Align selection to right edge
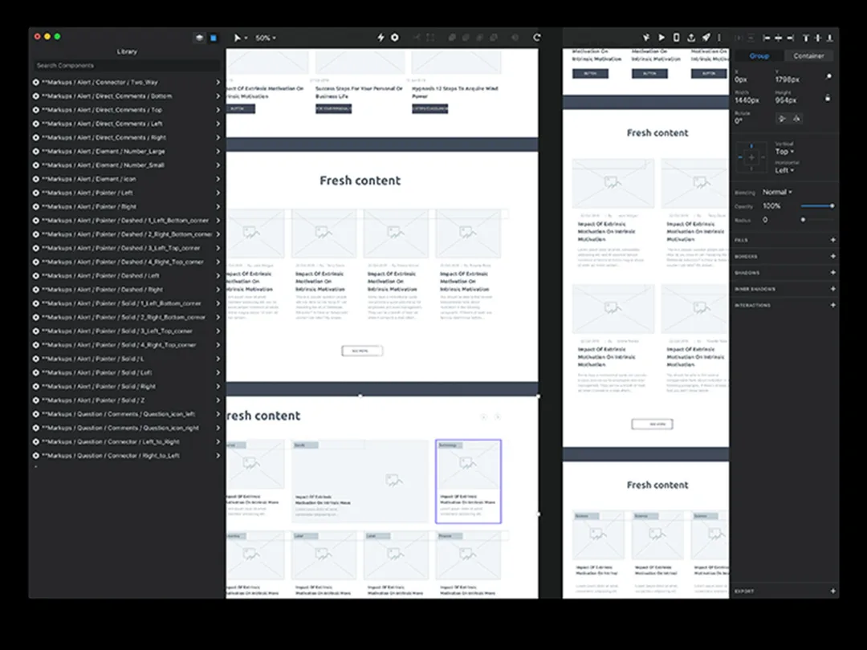This screenshot has width=867, height=650. point(791,38)
